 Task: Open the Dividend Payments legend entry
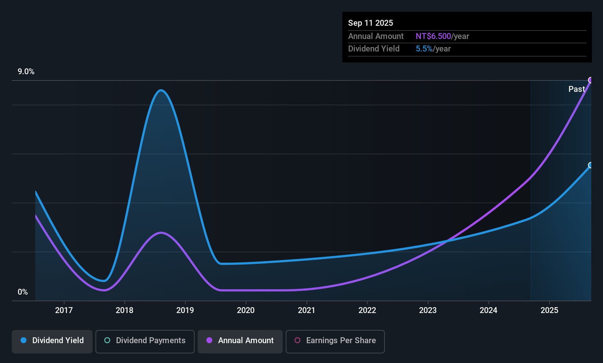point(145,341)
